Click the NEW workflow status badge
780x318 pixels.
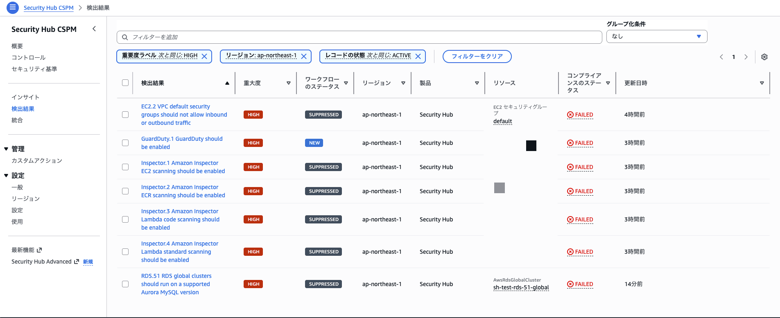314,143
